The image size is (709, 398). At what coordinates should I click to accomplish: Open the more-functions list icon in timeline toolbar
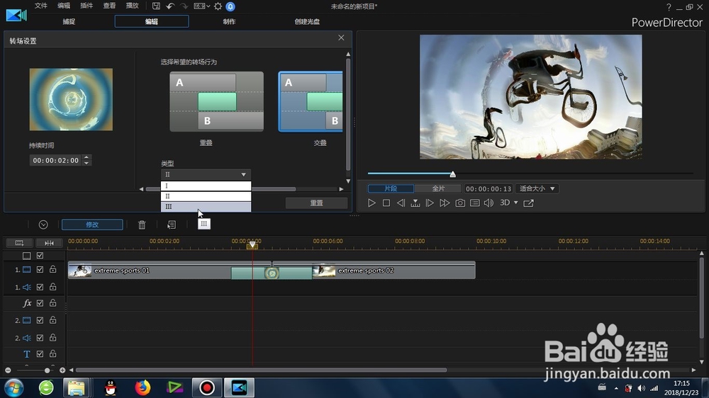pyautogui.click(x=172, y=224)
